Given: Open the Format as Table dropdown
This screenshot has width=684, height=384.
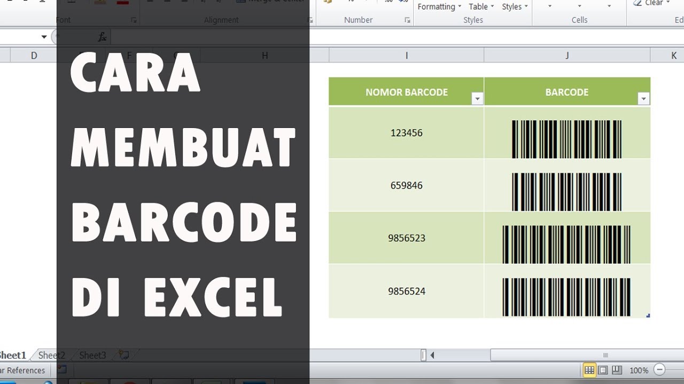Looking at the screenshot, I should coord(481,6).
